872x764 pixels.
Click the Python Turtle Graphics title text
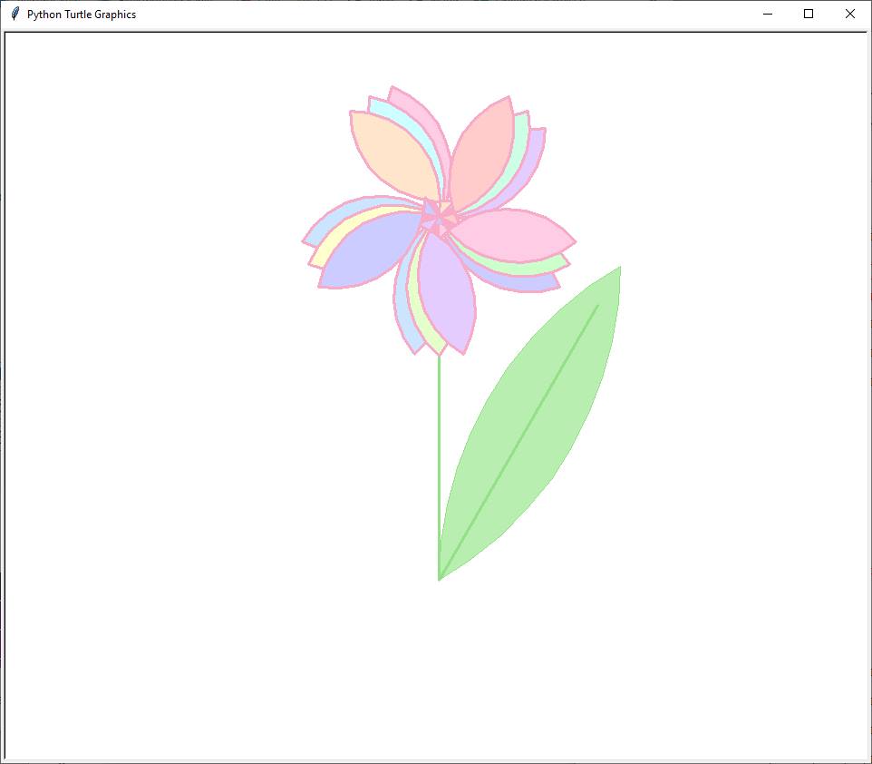(x=82, y=15)
